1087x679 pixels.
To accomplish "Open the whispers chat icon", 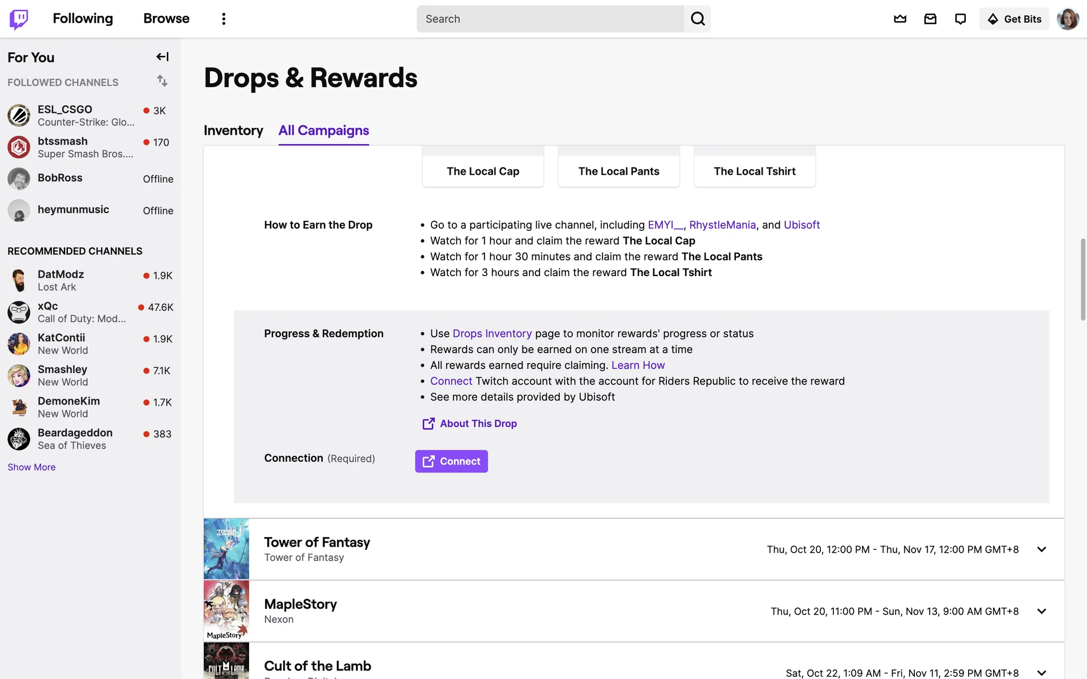I will tap(960, 19).
